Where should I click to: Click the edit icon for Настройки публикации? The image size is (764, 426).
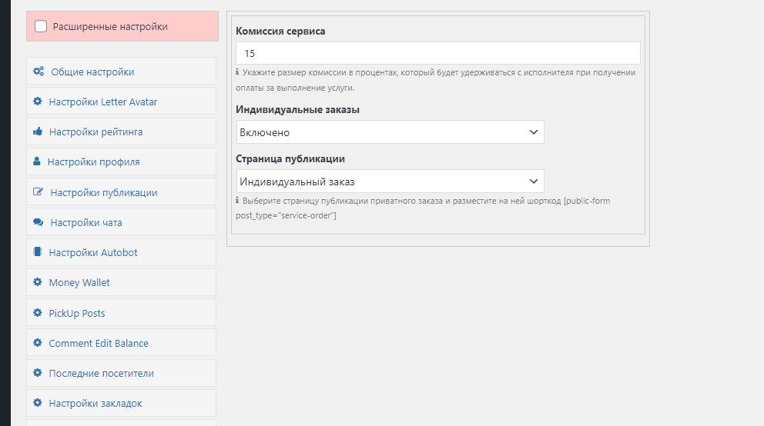coord(38,192)
